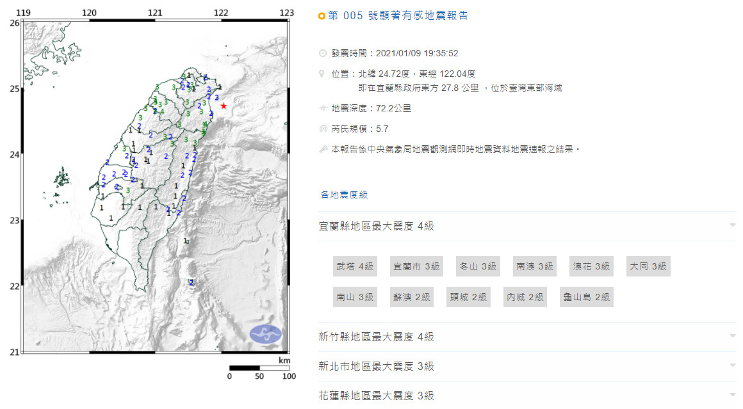Viewport: 743px width, 409px height.
Task: Click the location pin icon beside 位置
Action: (322, 74)
